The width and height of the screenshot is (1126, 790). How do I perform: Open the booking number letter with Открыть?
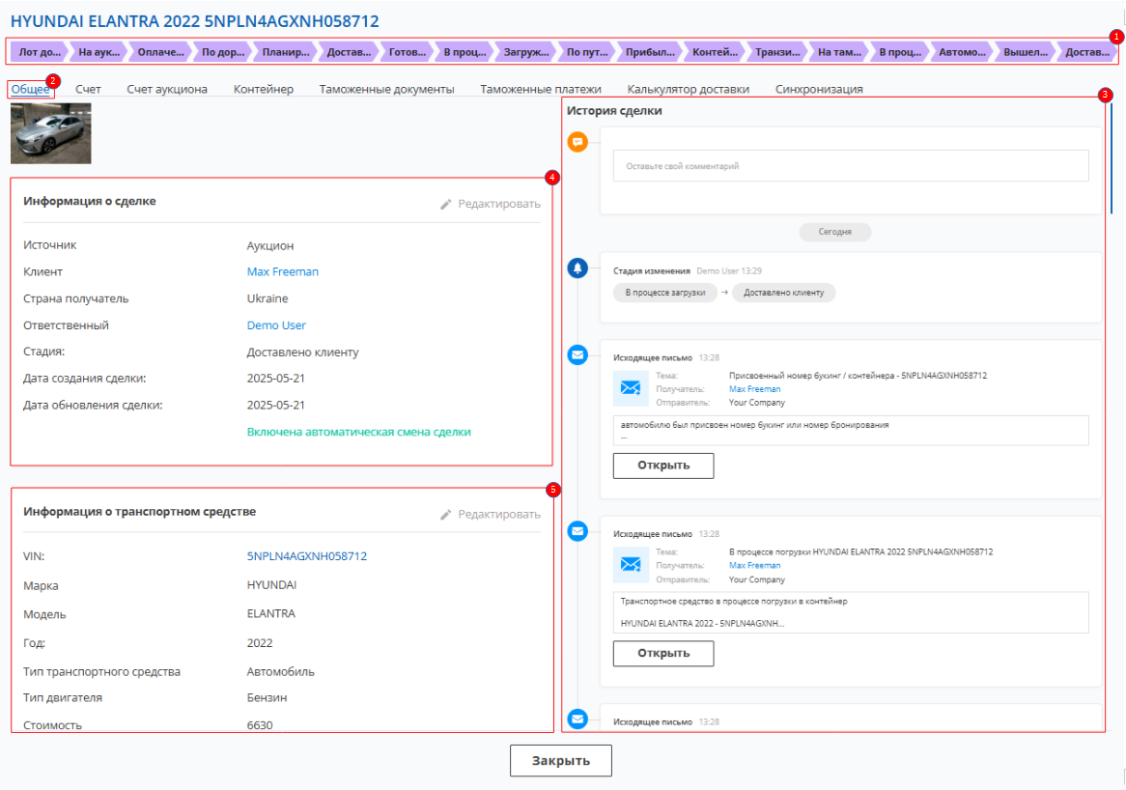click(663, 466)
